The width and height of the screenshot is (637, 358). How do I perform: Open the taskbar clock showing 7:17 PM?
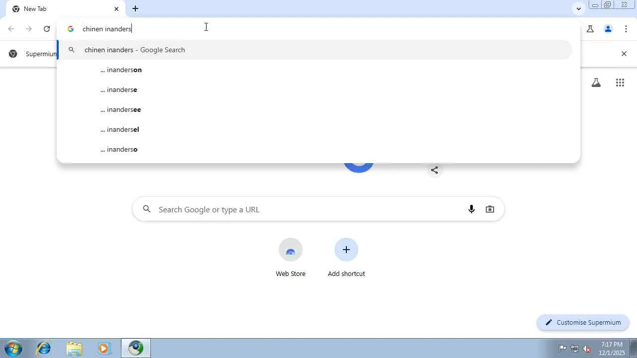click(x=612, y=349)
